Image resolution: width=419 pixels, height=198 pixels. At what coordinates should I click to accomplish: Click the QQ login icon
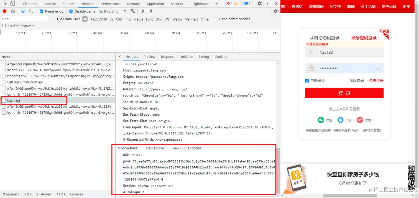tap(340, 120)
